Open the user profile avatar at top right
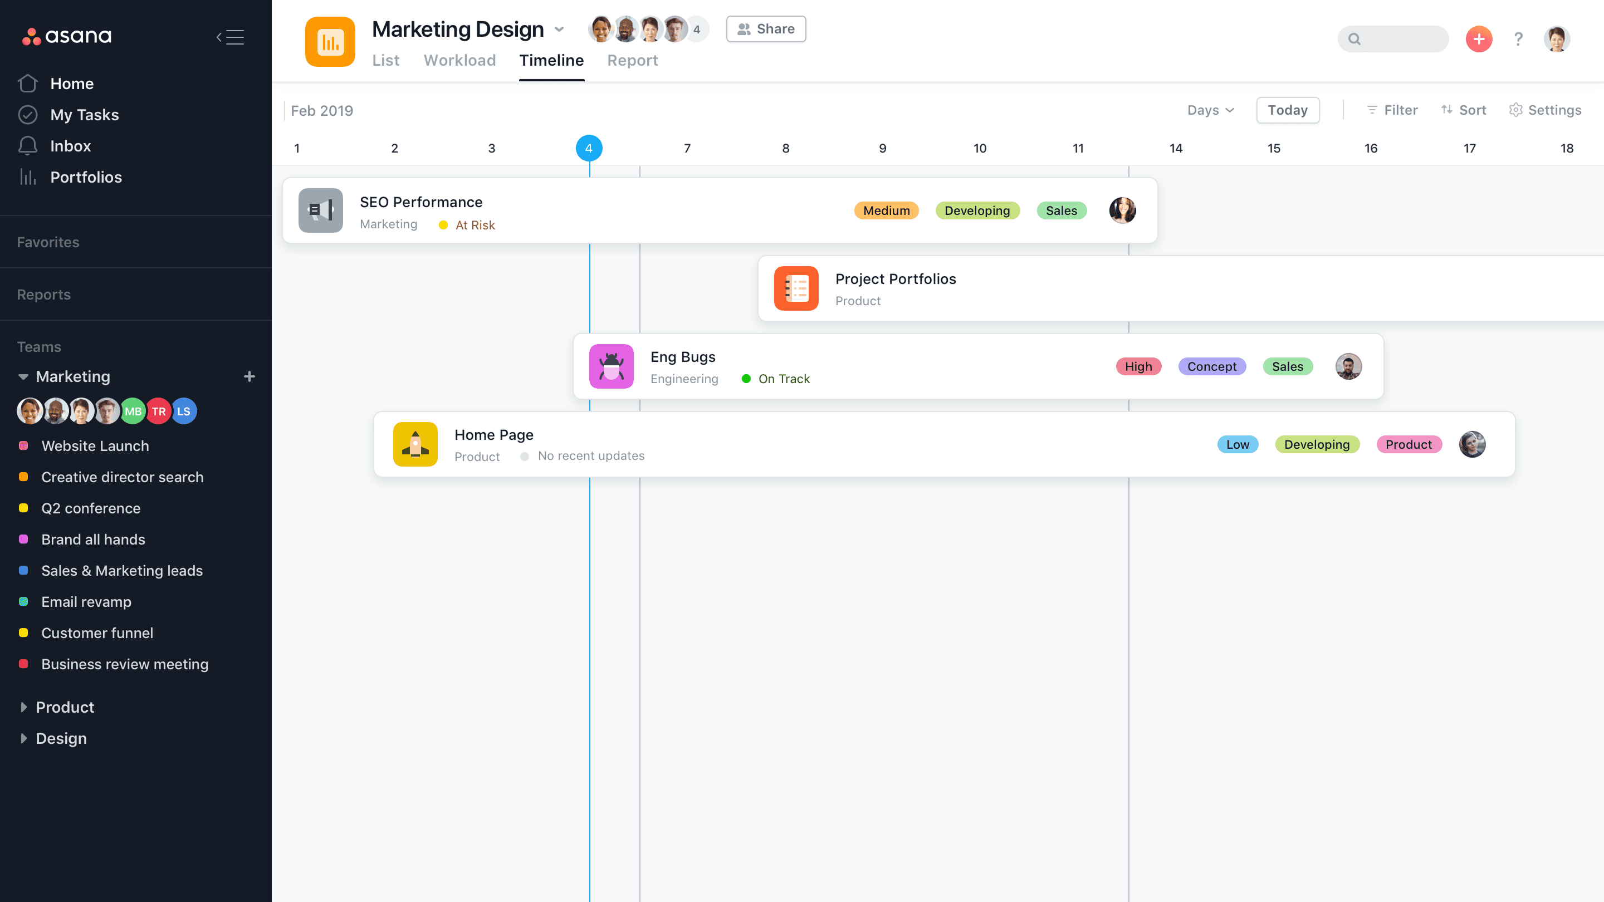 coord(1557,39)
